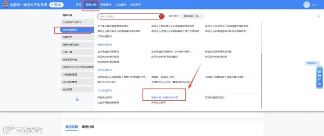
Task: Open 土地增值税项目报告（拆分合并情形） link
Action: click(171, 52)
